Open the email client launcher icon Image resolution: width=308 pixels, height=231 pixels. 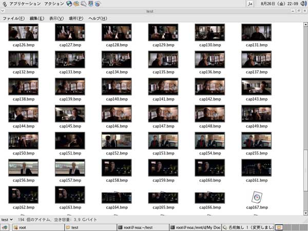click(76, 4)
